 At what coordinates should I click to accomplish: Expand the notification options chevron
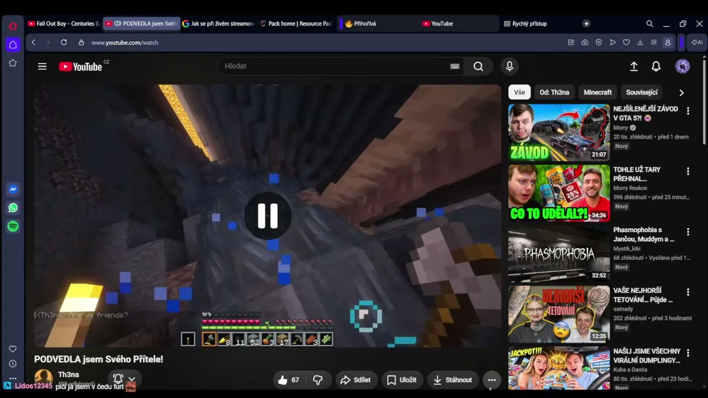[132, 379]
